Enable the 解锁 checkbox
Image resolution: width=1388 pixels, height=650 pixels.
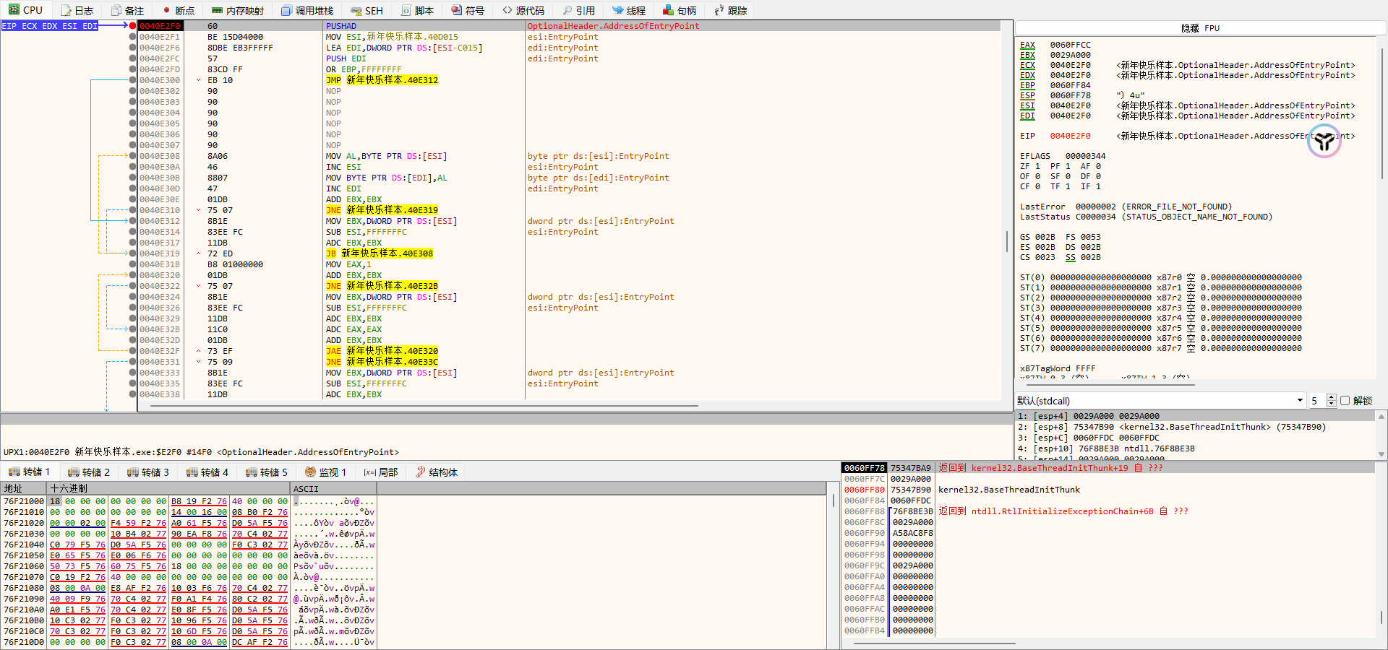pyautogui.click(x=1345, y=401)
